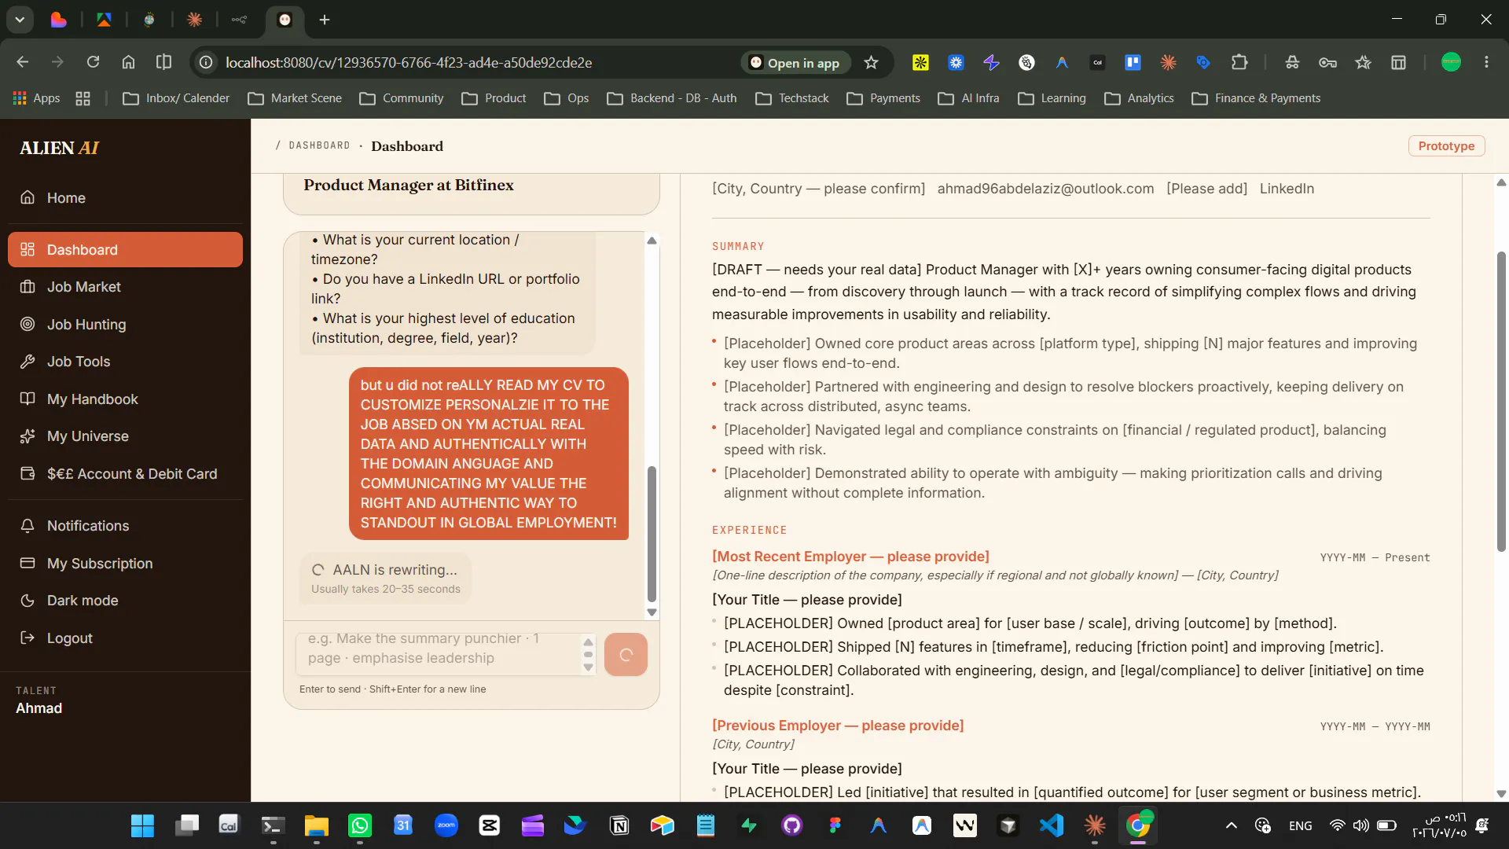Click Previous Employer placeholder heading
This screenshot has width=1509, height=849.
click(x=838, y=726)
